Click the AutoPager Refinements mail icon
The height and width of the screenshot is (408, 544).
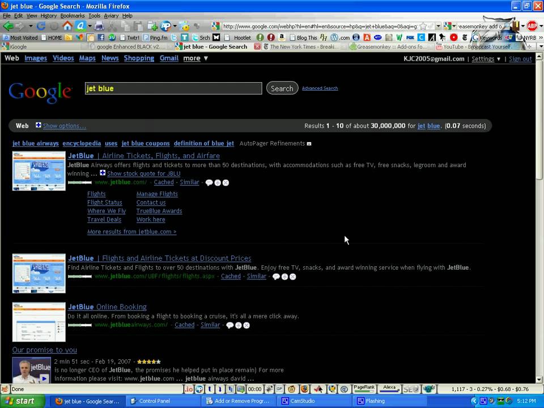tap(309, 143)
